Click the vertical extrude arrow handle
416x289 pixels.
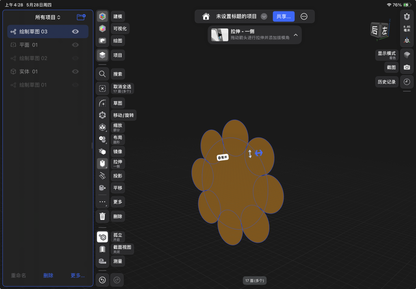pyautogui.click(x=250, y=154)
